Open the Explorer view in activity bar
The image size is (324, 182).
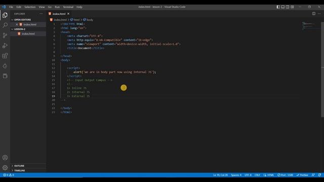[x=5, y=15]
